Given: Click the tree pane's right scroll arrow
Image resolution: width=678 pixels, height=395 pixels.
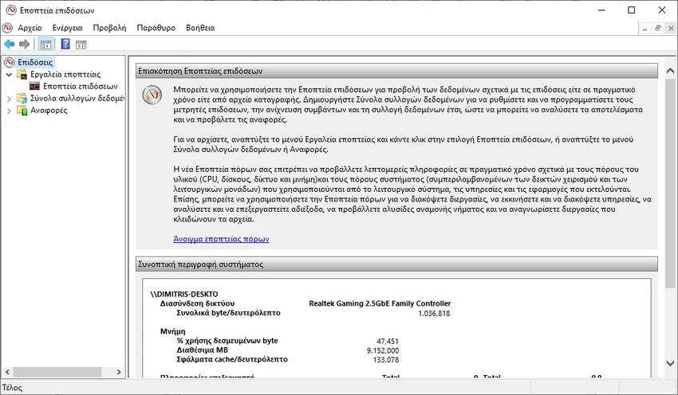Looking at the screenshot, I should click(x=119, y=372).
